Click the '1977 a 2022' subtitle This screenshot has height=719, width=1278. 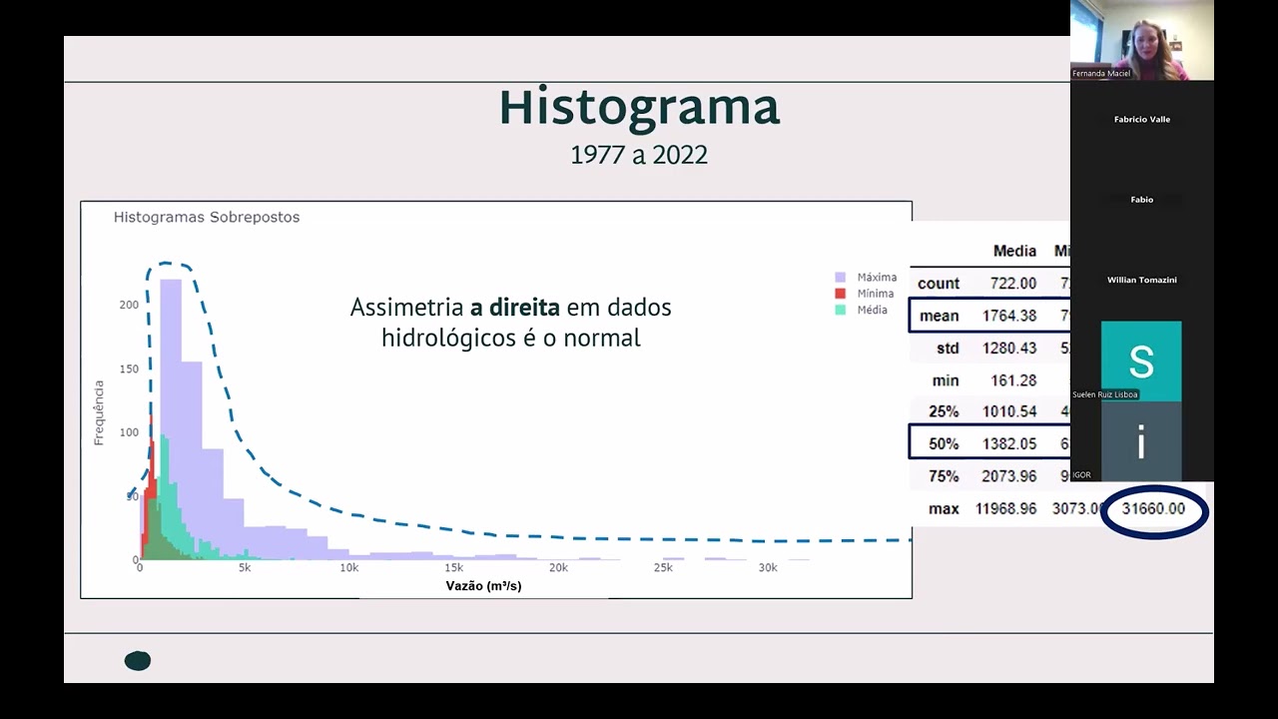tap(639, 155)
